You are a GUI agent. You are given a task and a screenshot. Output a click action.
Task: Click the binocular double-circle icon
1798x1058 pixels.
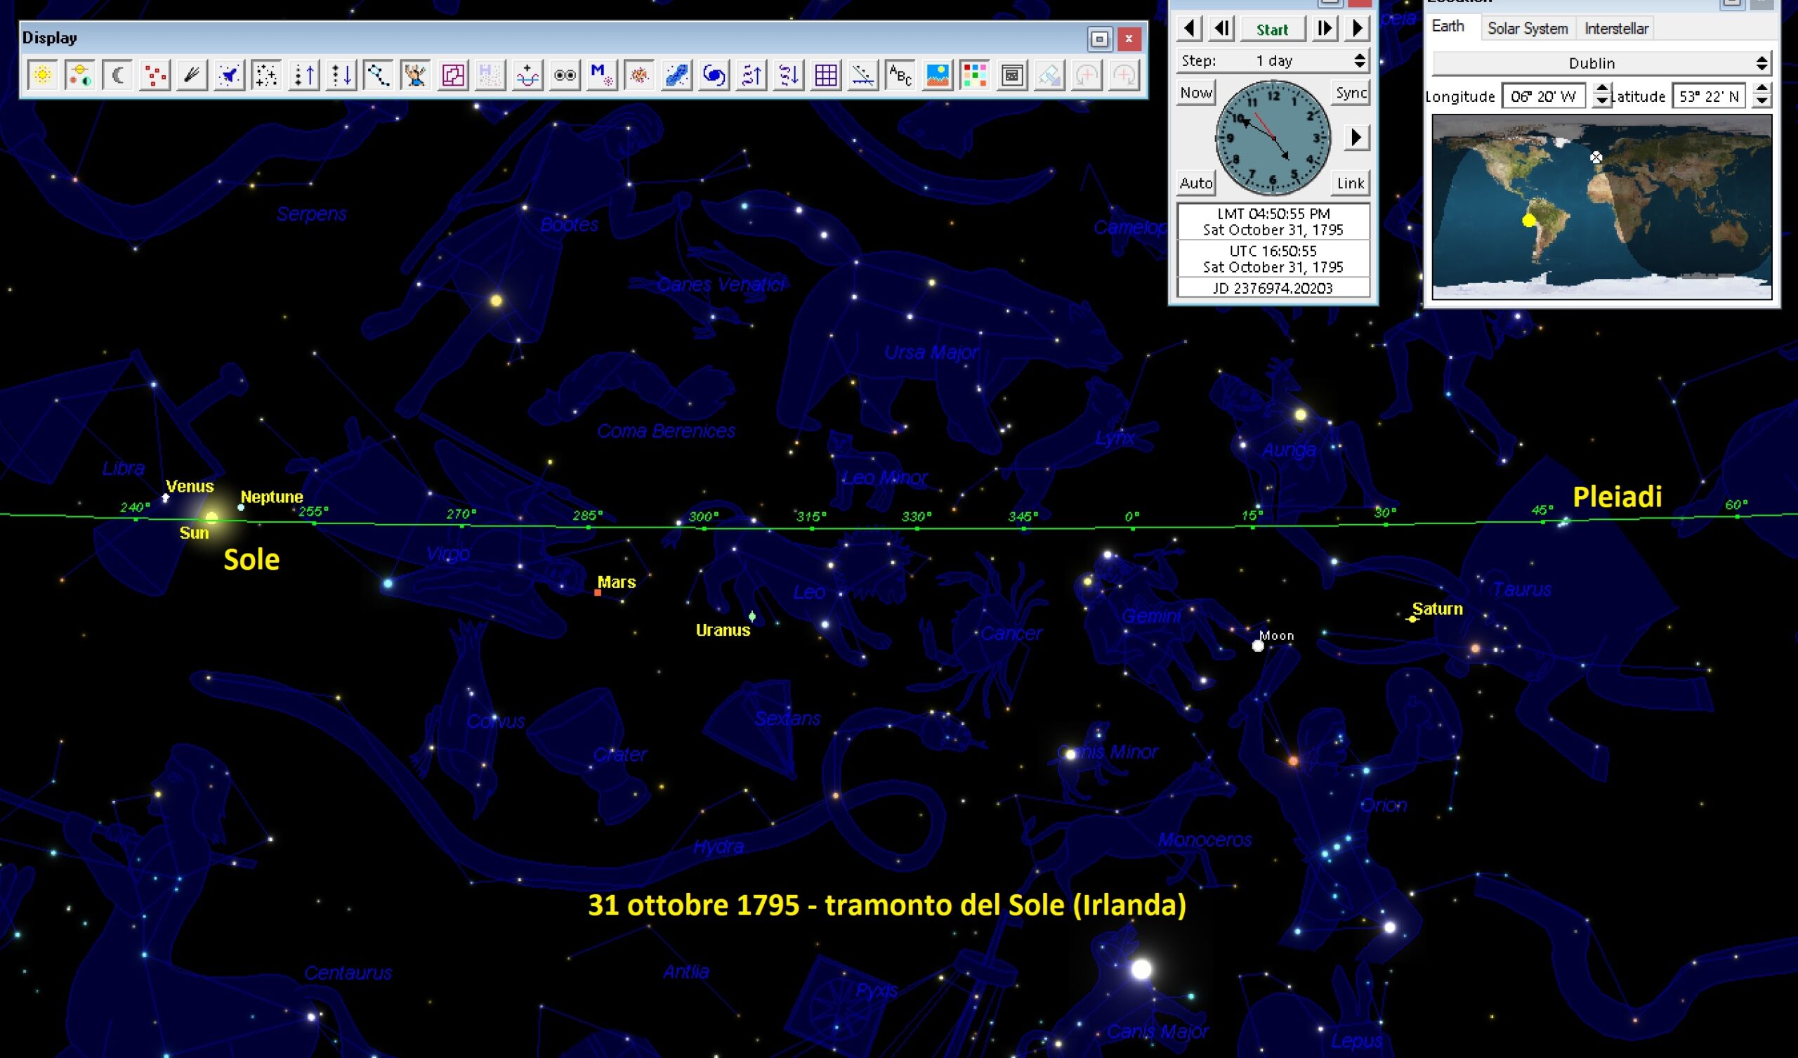565,75
